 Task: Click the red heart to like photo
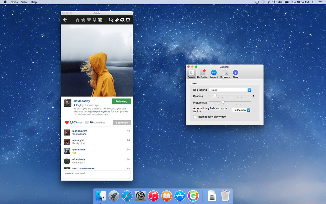tap(67, 123)
